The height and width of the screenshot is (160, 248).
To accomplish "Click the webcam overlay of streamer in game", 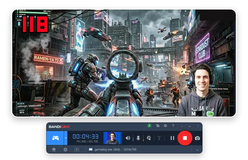I will click(x=203, y=90).
